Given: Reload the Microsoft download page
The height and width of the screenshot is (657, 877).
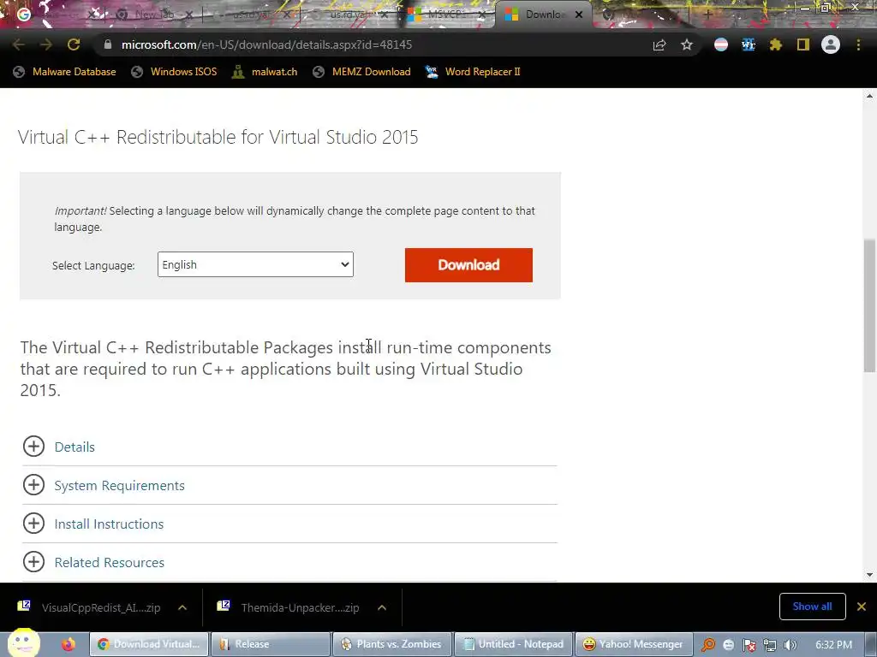Looking at the screenshot, I should coord(74,44).
